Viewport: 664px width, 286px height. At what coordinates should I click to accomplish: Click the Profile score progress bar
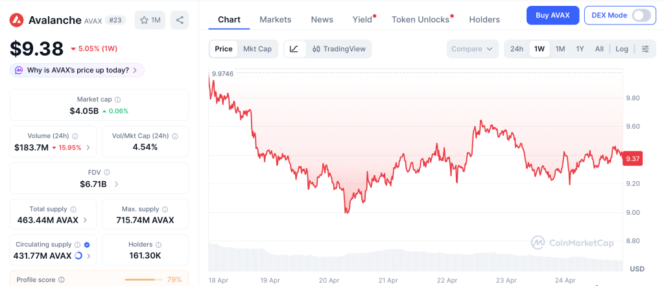point(143,280)
